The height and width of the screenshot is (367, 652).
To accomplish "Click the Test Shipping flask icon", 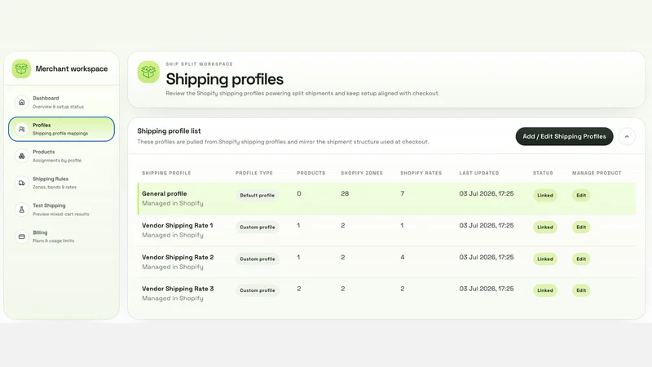I will [22, 210].
